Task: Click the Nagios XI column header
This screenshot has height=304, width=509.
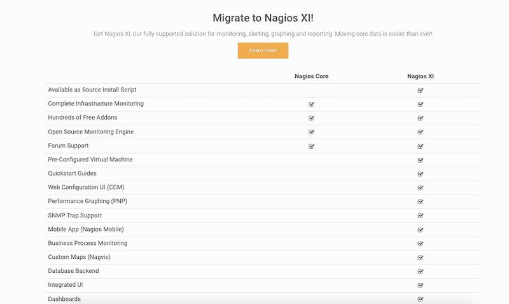Action: click(421, 76)
